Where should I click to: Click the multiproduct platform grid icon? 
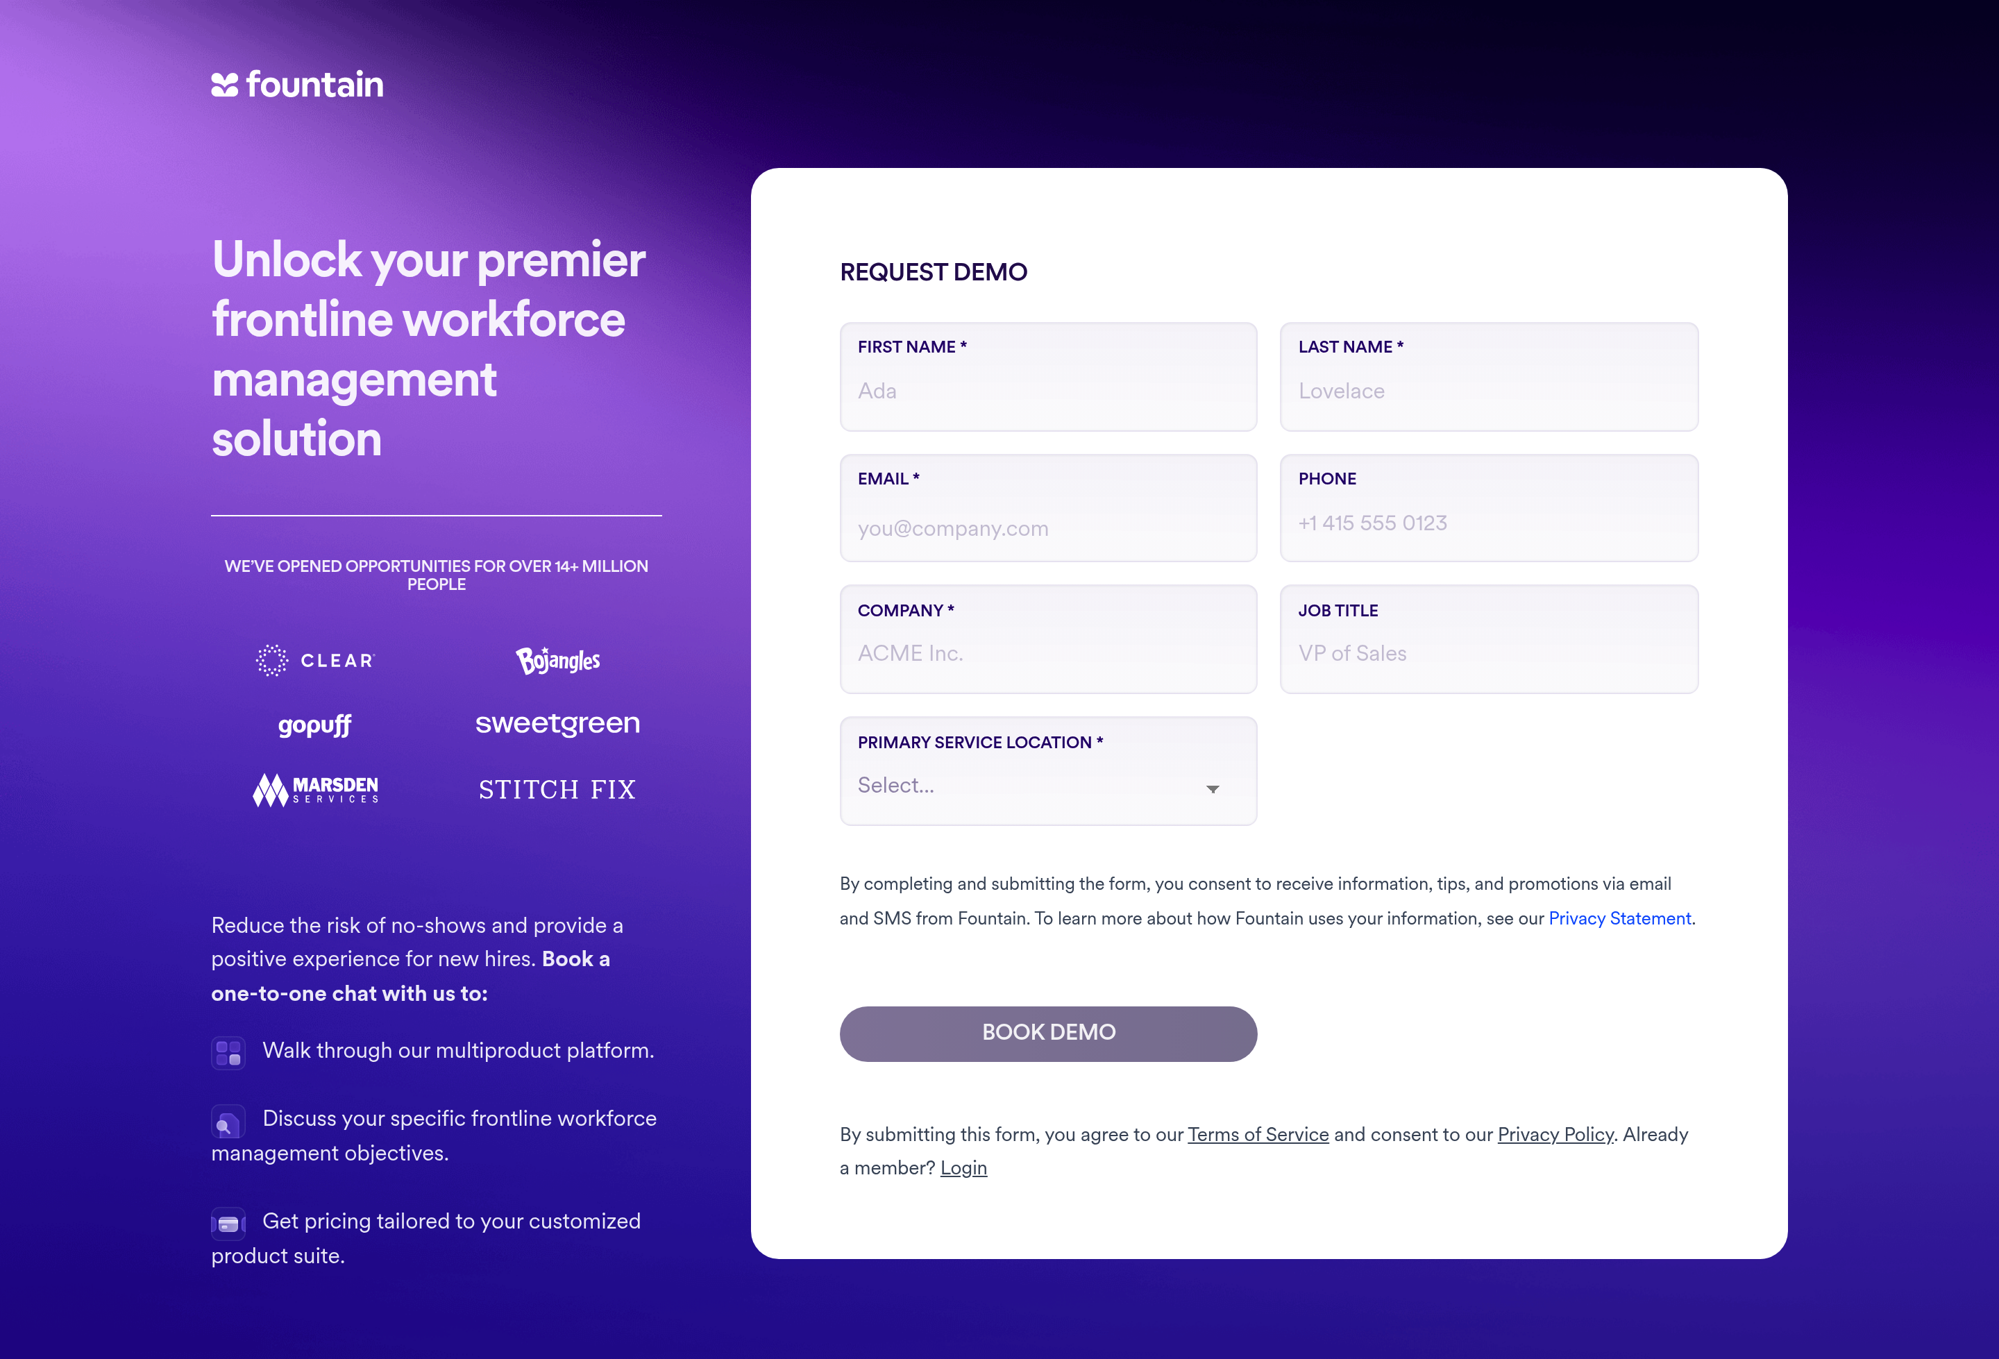pyautogui.click(x=228, y=1052)
